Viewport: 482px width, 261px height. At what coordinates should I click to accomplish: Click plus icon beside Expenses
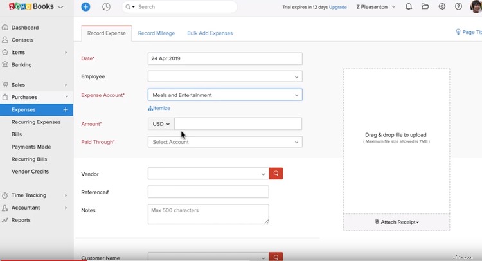66,110
